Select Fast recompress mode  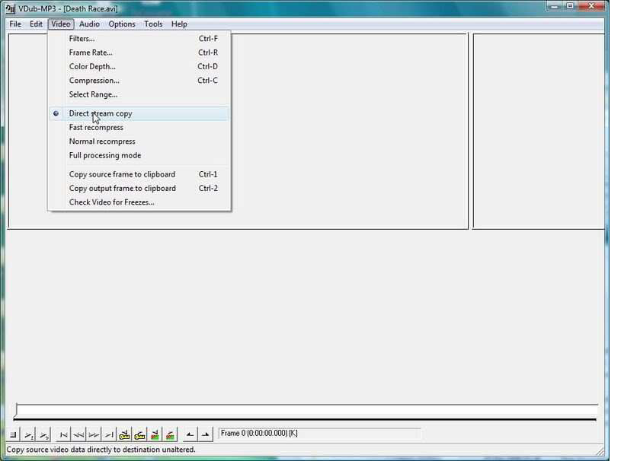(x=139, y=127)
